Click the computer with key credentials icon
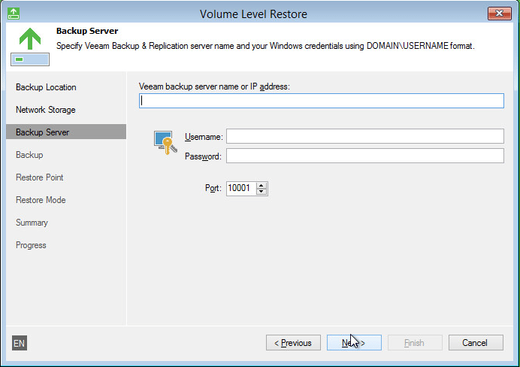The image size is (520, 367). pyautogui.click(x=165, y=142)
